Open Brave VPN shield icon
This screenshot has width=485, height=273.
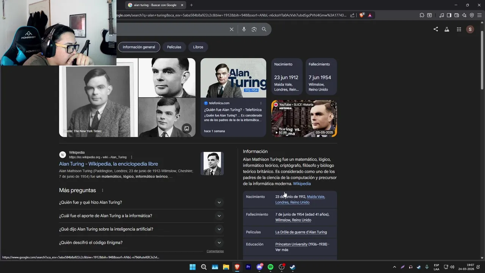(472, 15)
